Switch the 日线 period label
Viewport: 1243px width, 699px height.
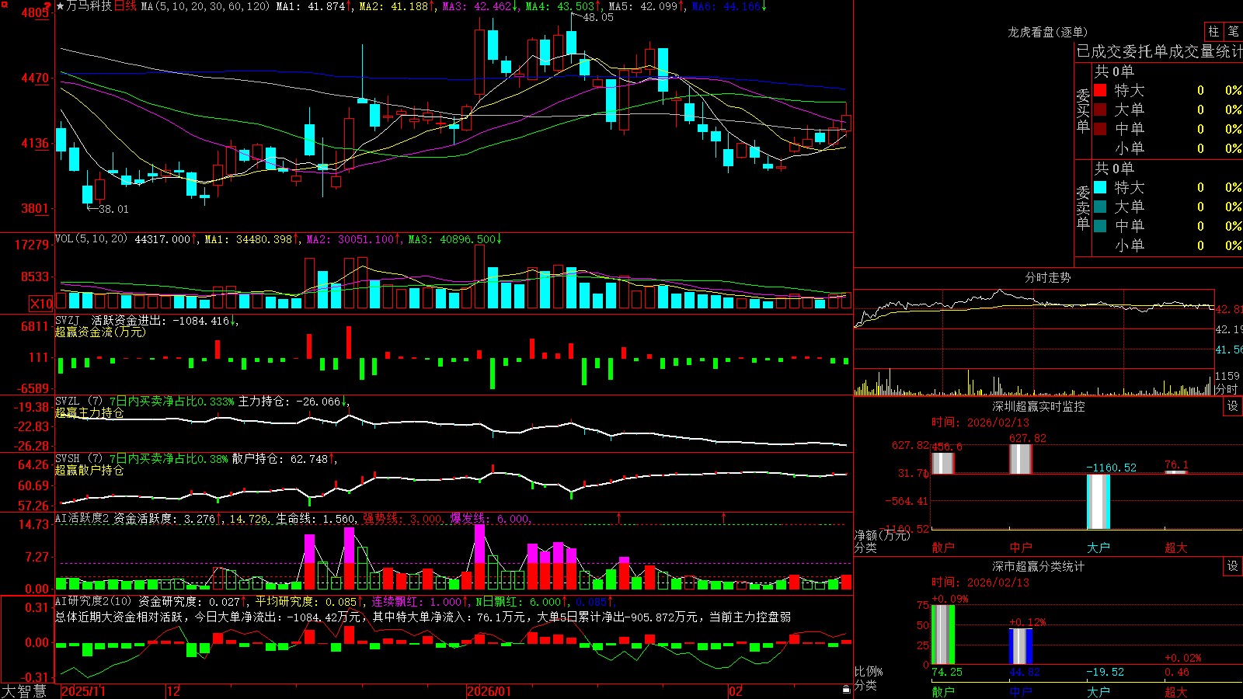point(125,6)
